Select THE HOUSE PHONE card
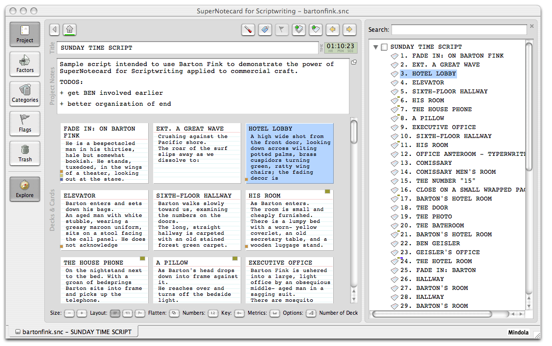Screen dimensions: 552x346 pos(104,280)
